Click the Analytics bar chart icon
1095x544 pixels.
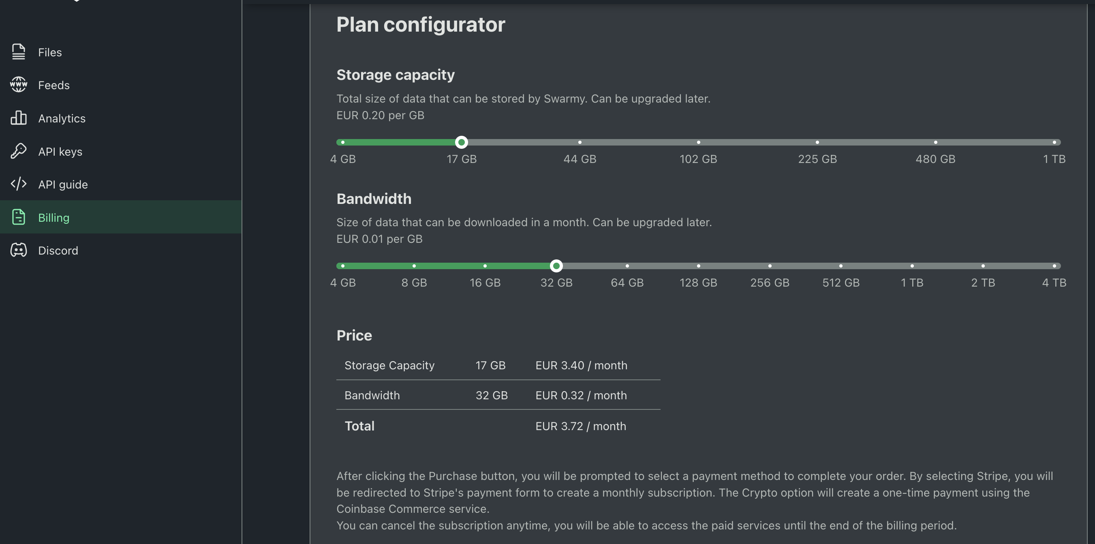(x=18, y=118)
